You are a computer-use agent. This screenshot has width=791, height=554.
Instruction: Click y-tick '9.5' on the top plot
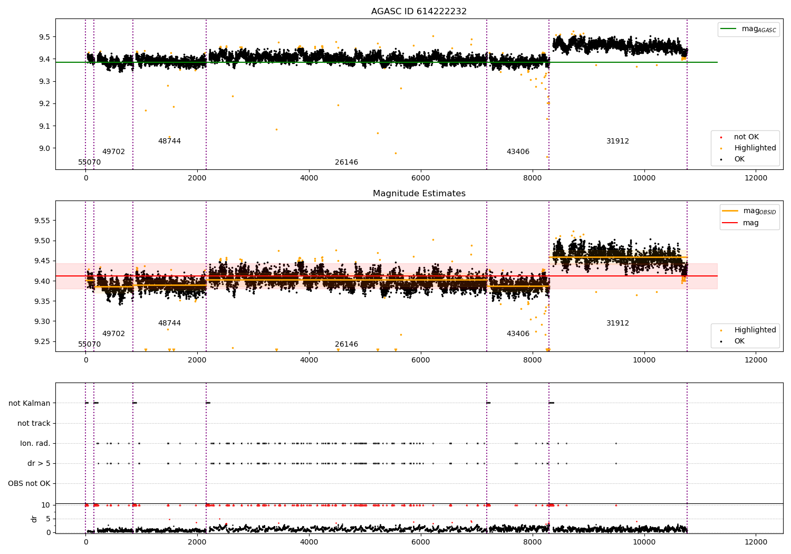pyautogui.click(x=44, y=37)
